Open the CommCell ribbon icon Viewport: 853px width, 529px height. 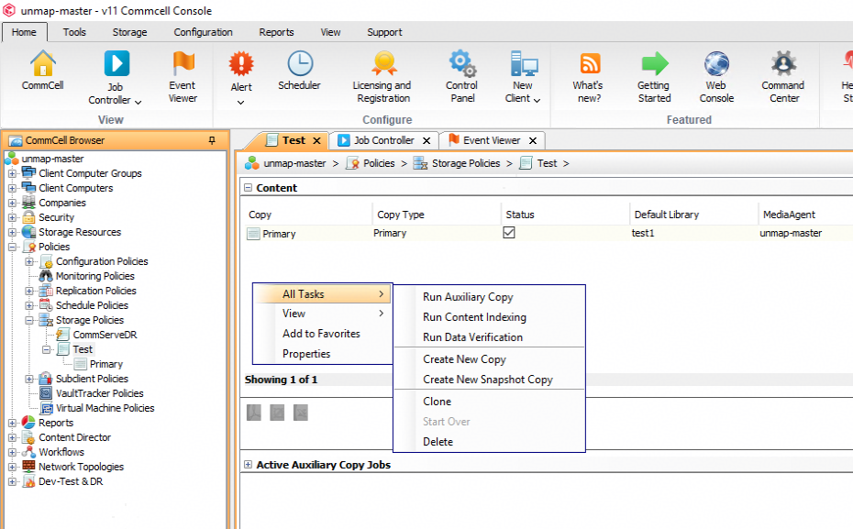click(42, 63)
